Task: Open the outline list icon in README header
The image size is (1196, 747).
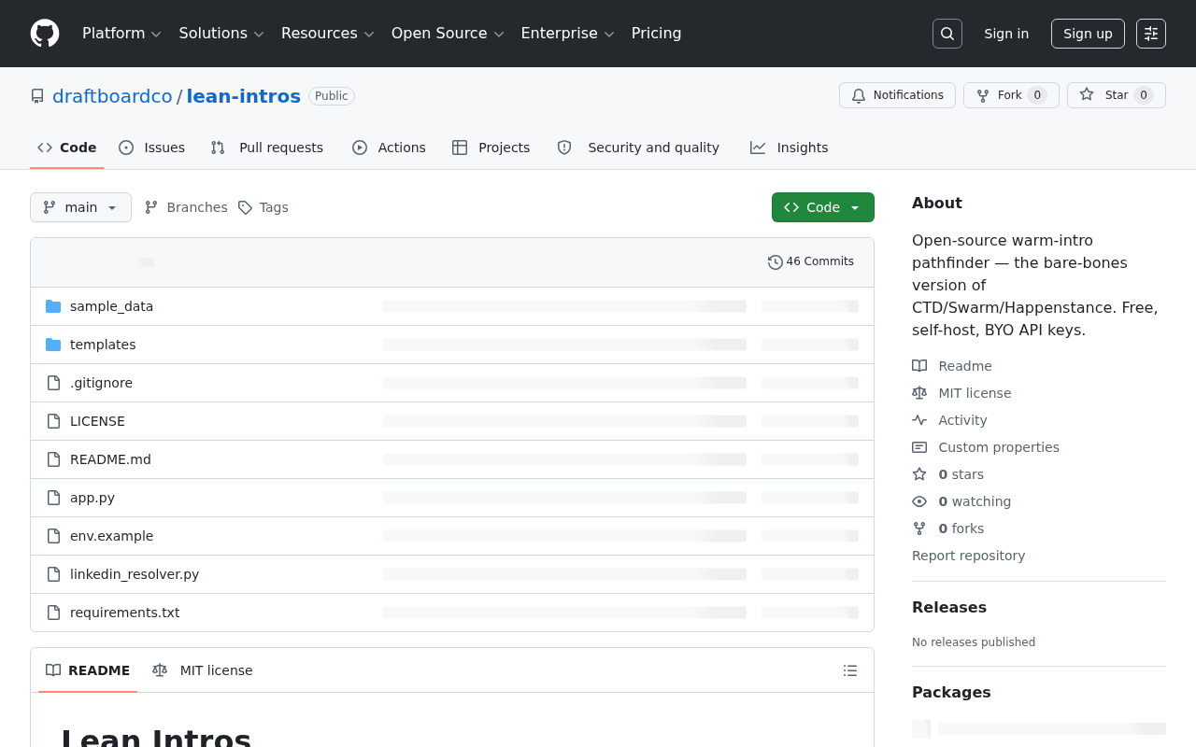Action: click(x=850, y=670)
